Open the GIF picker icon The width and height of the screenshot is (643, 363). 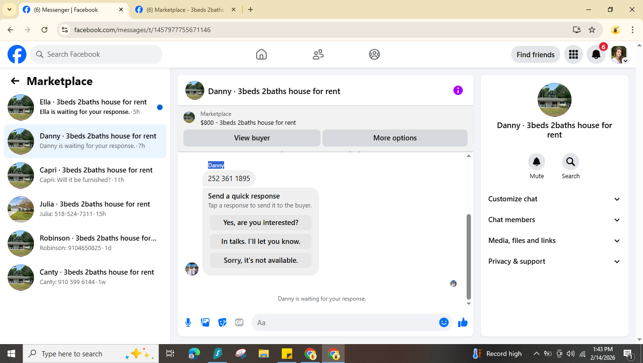239,322
